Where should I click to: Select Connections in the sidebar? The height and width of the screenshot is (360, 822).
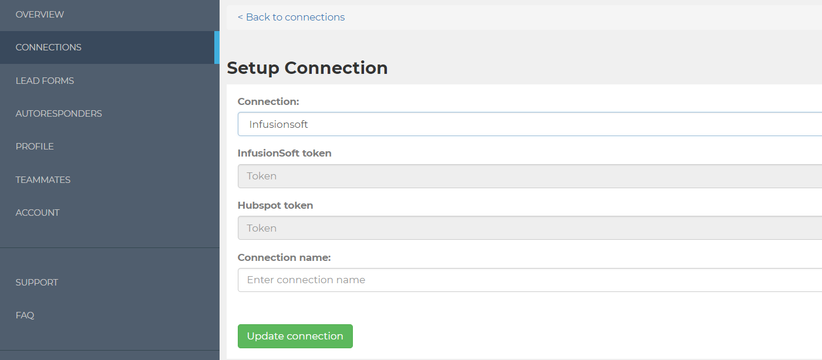[x=49, y=47]
